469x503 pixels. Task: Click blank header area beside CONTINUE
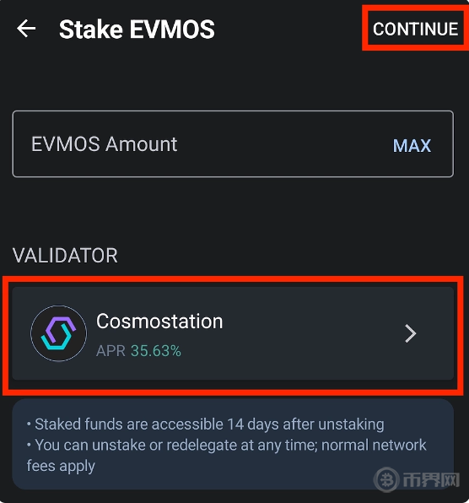coord(288,29)
